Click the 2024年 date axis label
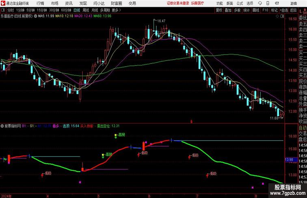 click(6, 196)
